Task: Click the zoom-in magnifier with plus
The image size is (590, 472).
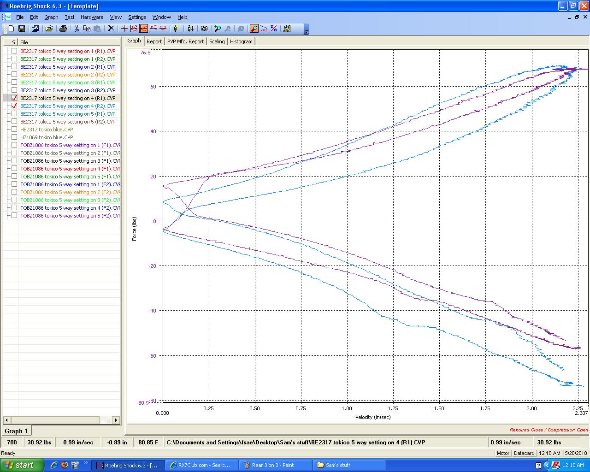Action: [218, 29]
